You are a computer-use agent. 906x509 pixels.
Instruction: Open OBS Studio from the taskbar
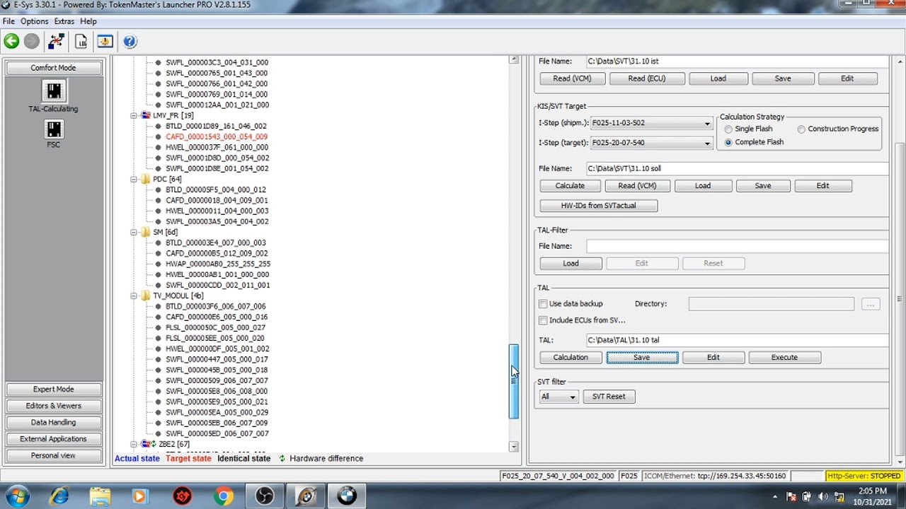265,496
